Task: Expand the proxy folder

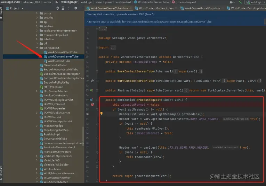Action: tap(37, 13)
